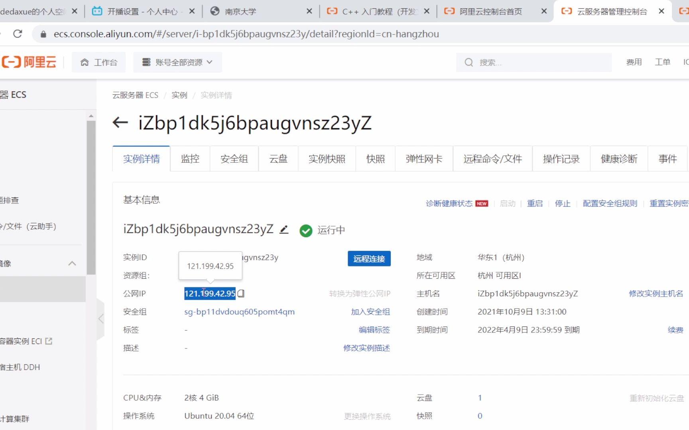Open the 工作台 home workbench
This screenshot has height=430, width=689.
click(99, 63)
